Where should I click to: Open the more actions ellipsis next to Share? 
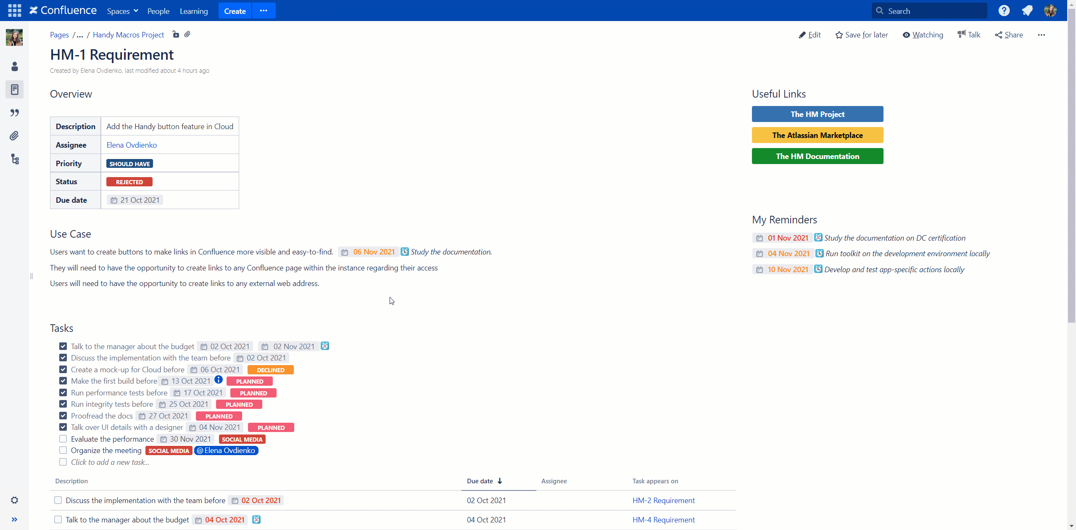(1041, 35)
